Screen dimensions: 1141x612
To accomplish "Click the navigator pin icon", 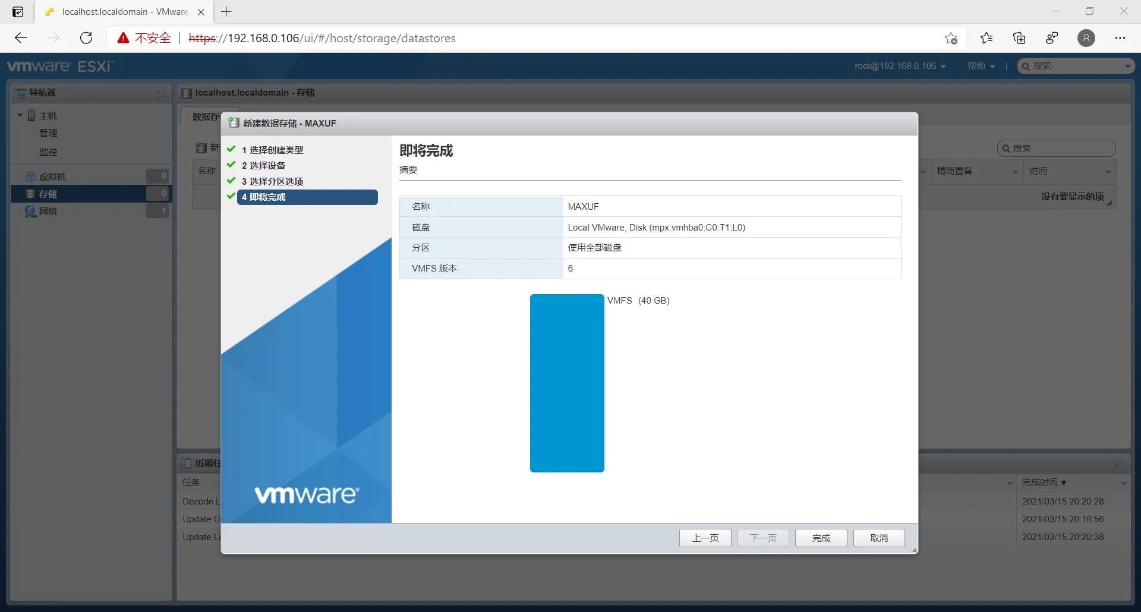I will [x=159, y=93].
